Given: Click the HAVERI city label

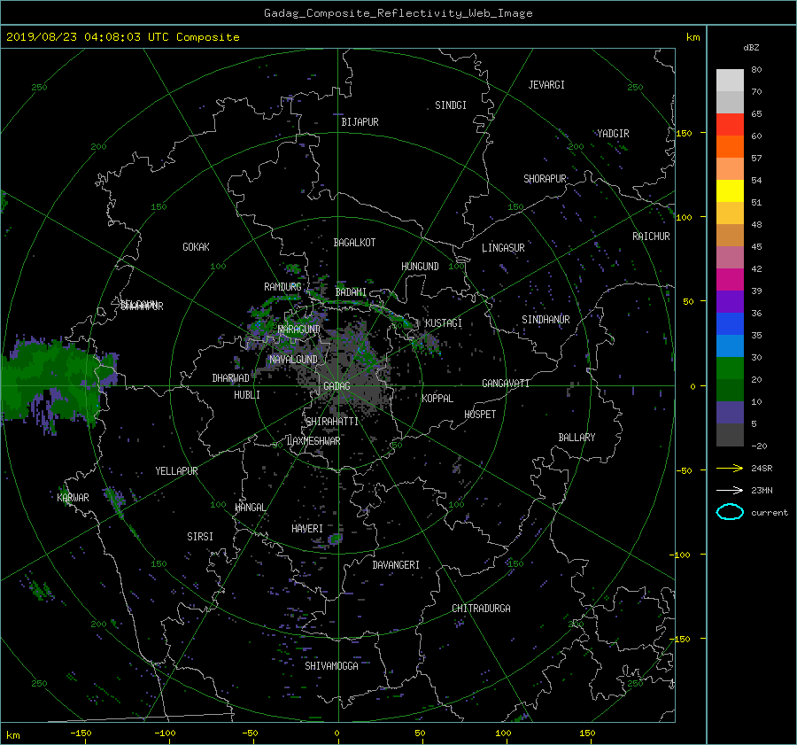Looking at the screenshot, I should pos(307,530).
